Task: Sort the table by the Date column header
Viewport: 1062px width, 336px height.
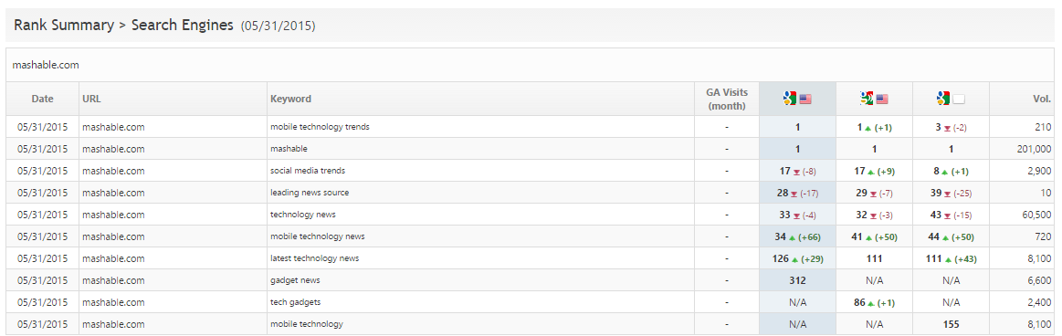Action: [42, 99]
